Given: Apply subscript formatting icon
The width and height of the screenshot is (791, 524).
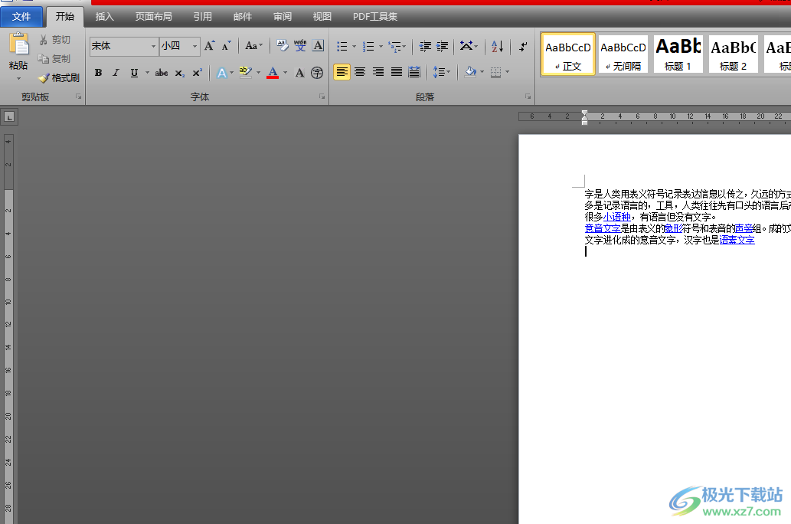Looking at the screenshot, I should click(179, 73).
